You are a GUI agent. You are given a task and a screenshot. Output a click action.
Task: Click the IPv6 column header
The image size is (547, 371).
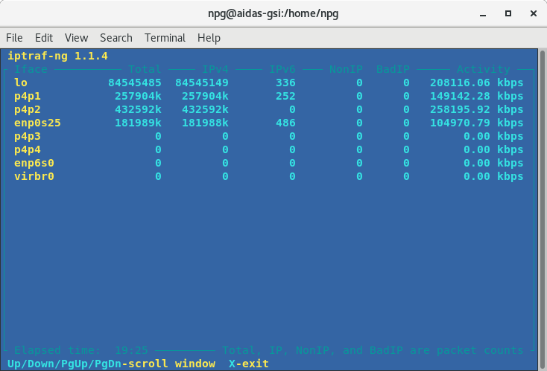click(282, 69)
